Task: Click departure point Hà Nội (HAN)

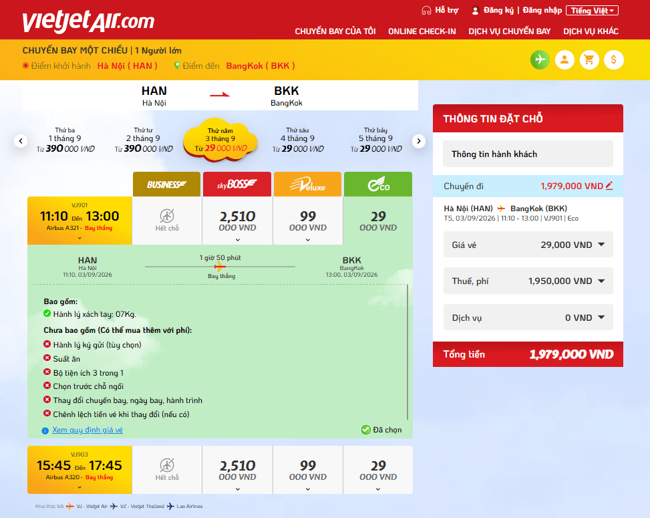Action: tap(128, 66)
